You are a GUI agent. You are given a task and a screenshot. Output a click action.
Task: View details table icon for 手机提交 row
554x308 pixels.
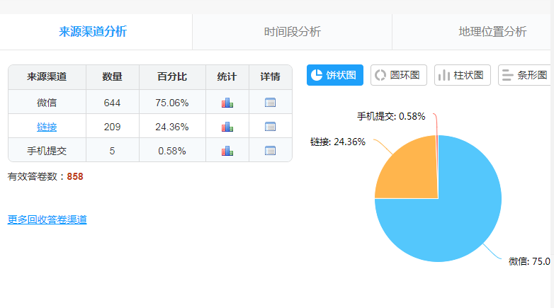(270, 151)
